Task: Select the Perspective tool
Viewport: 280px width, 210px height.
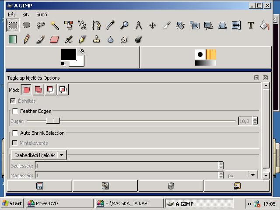Action: click(x=223, y=25)
